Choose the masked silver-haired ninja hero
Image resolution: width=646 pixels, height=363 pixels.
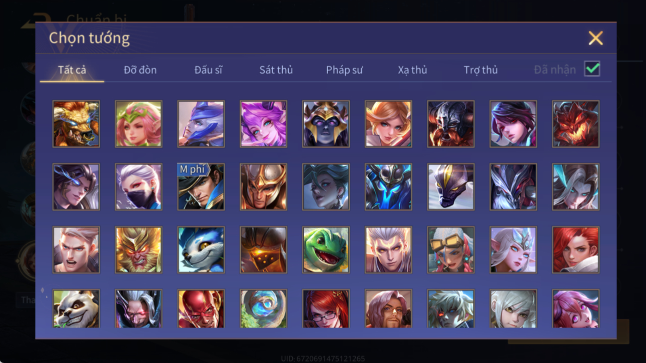click(139, 186)
